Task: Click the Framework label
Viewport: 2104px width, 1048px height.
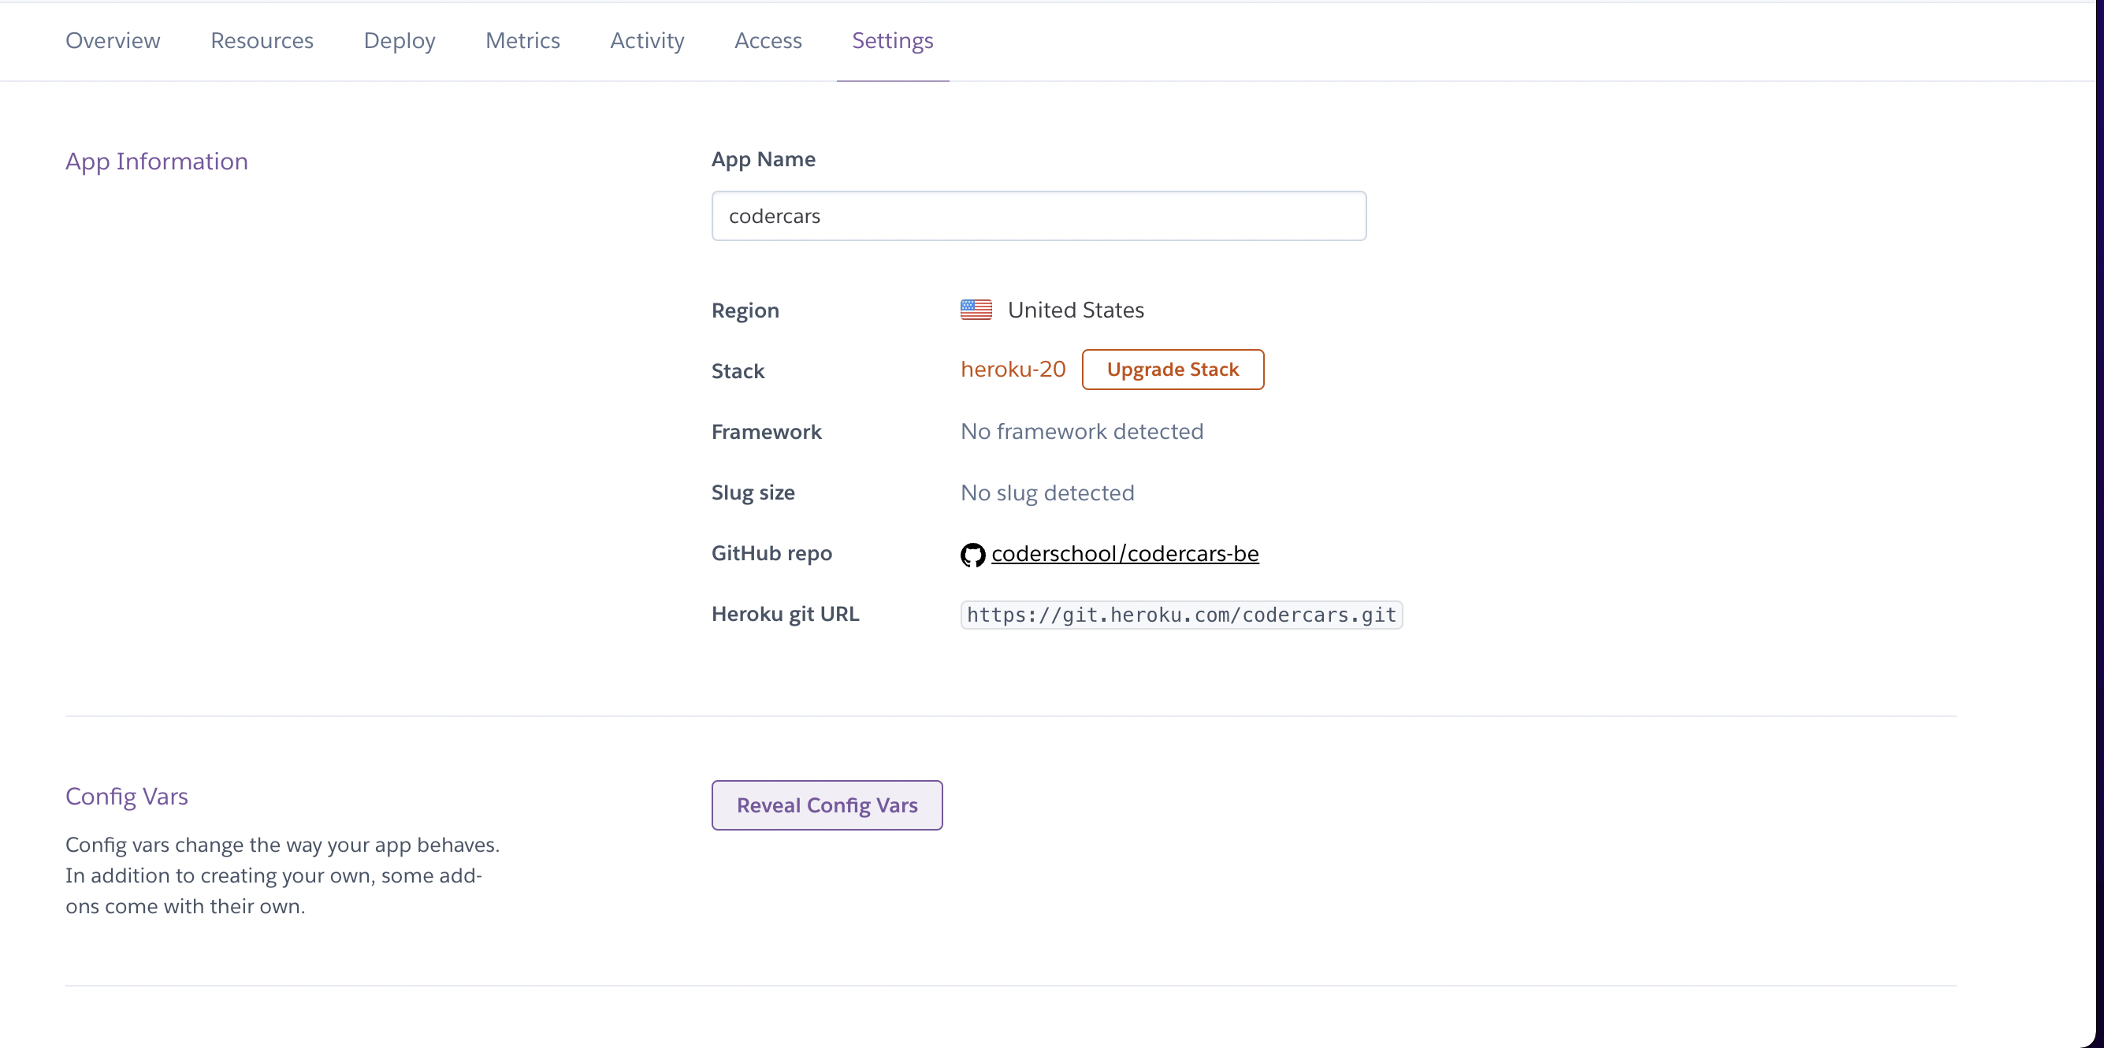Action: tap(766, 431)
